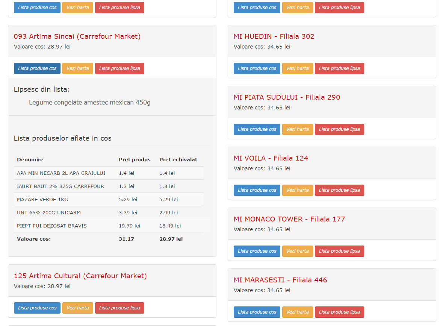Click Vezi harta for MI HUEDIN
440x326 pixels.
tap(298, 68)
